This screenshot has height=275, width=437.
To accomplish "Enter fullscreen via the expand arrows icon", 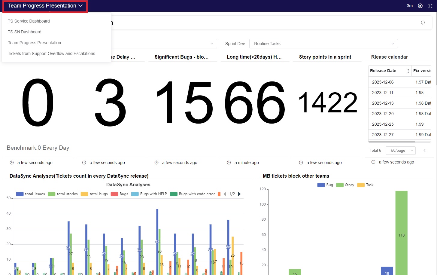I will pos(430,6).
